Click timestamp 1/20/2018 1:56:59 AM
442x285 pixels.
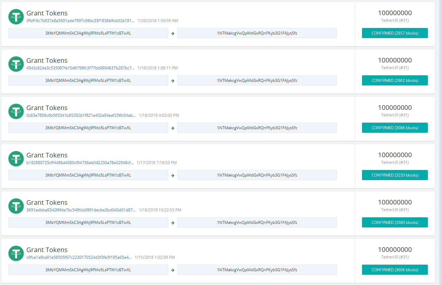coord(158,21)
